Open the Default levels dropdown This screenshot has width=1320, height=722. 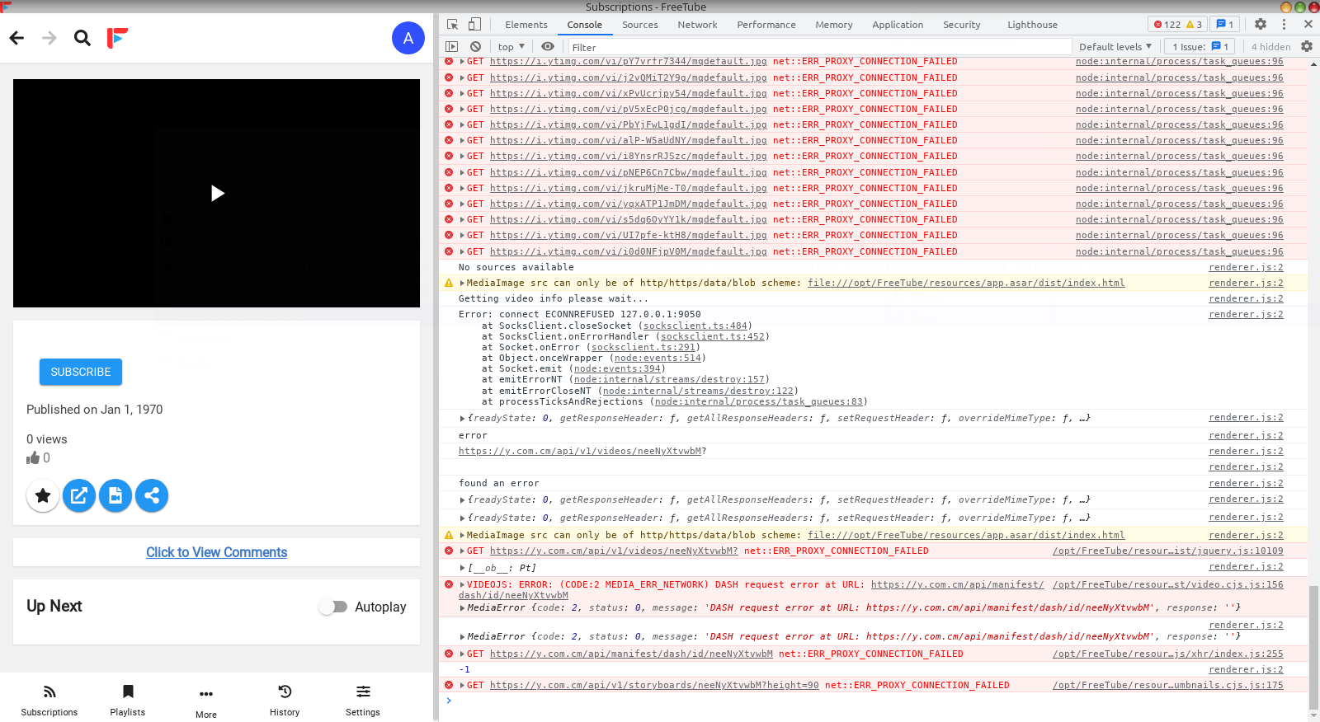[x=1115, y=47]
